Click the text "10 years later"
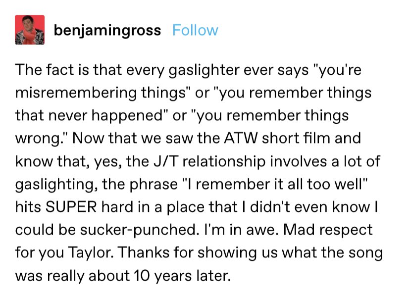The height and width of the screenshot is (298, 410). pos(183,276)
